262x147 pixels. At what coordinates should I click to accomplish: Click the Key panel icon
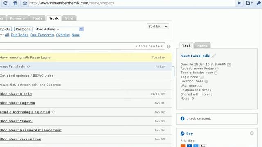pos(182,134)
